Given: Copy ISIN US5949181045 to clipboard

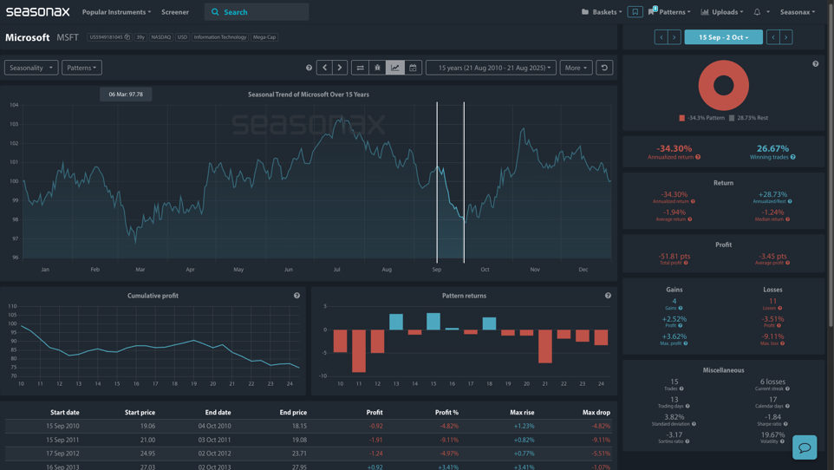Looking at the screenshot, I should (127, 37).
